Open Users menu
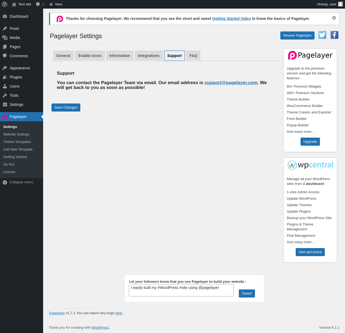This screenshot has height=333, width=345. 22,86
